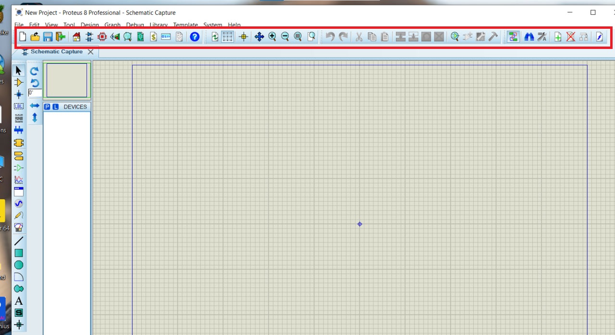Open the Library menu

(158, 25)
